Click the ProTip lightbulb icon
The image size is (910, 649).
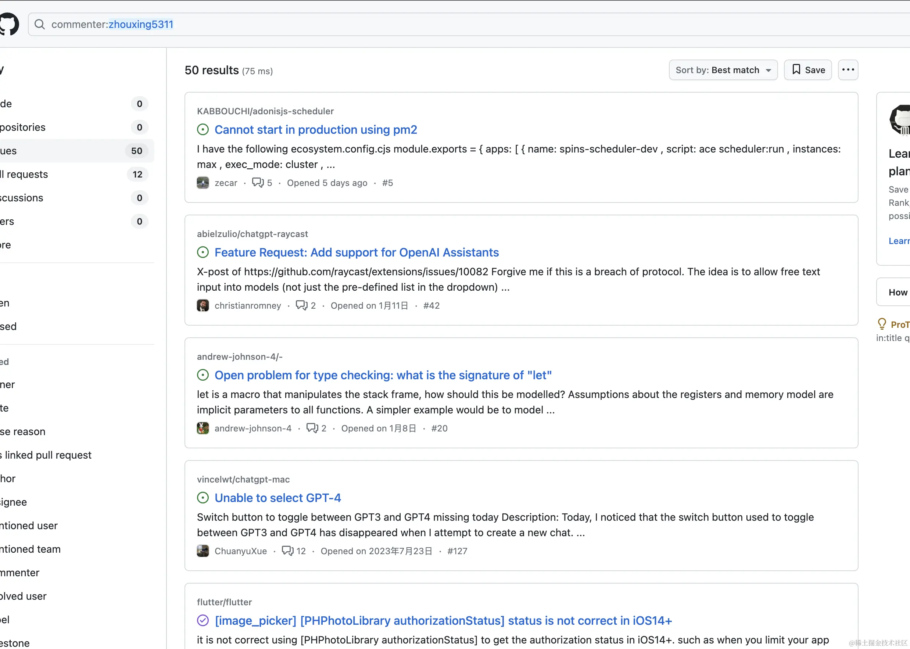[882, 324]
